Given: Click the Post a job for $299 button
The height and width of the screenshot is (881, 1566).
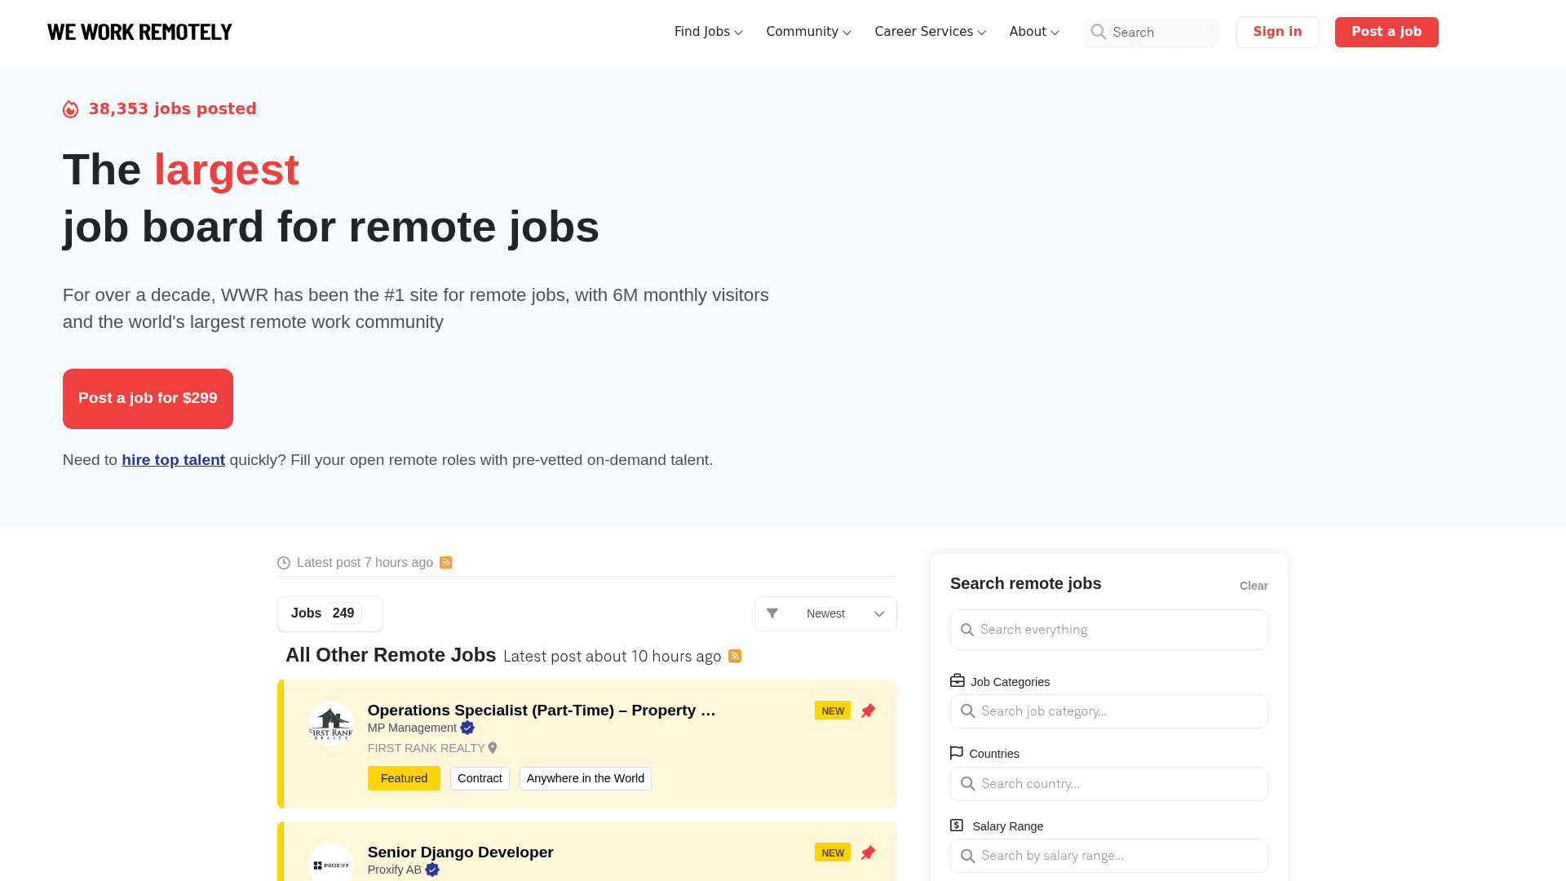Looking at the screenshot, I should pyautogui.click(x=148, y=398).
